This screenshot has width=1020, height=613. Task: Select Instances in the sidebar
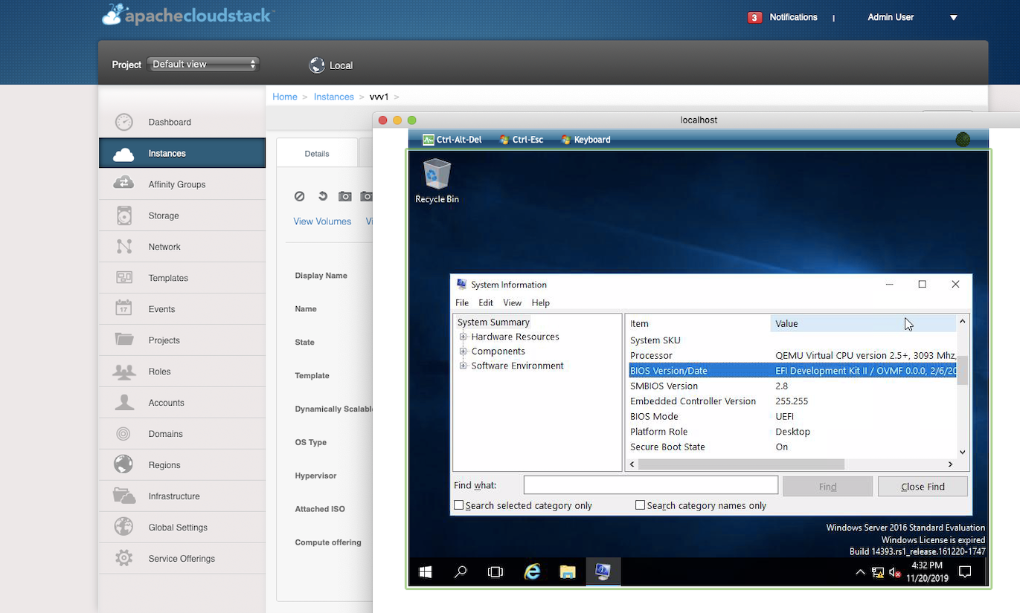(x=182, y=153)
